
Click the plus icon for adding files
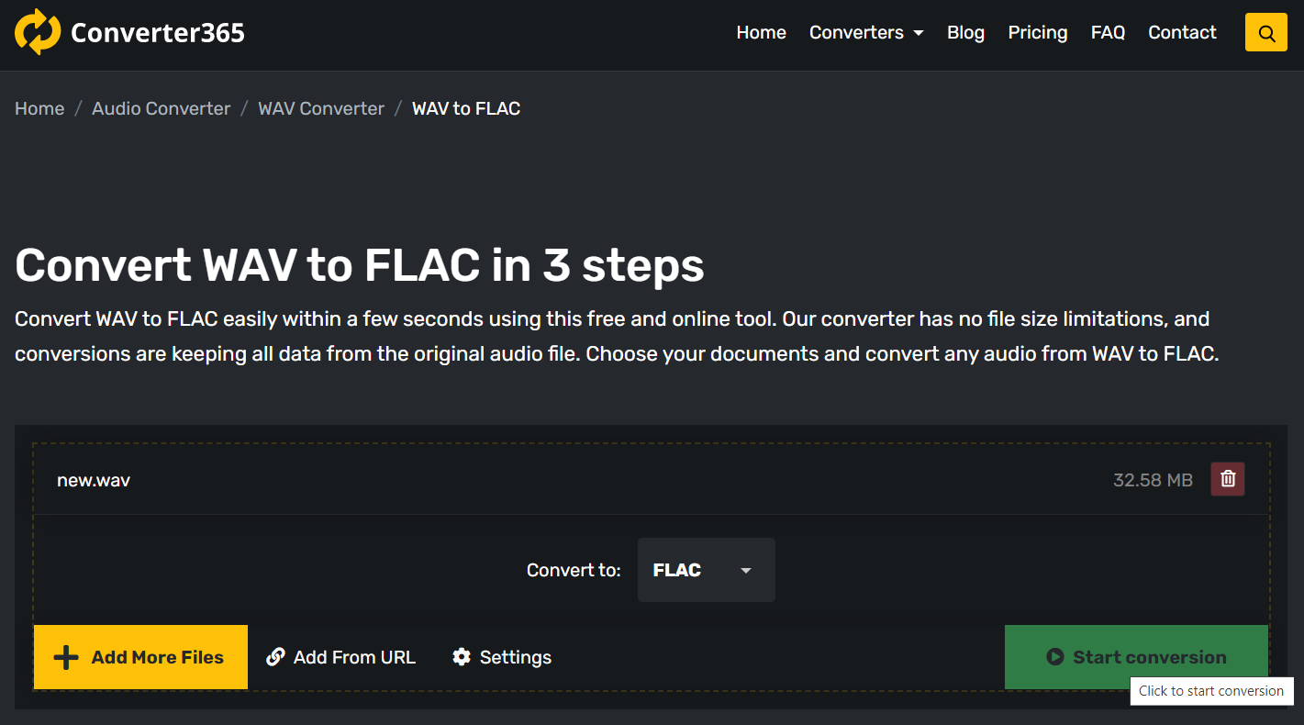click(x=66, y=657)
